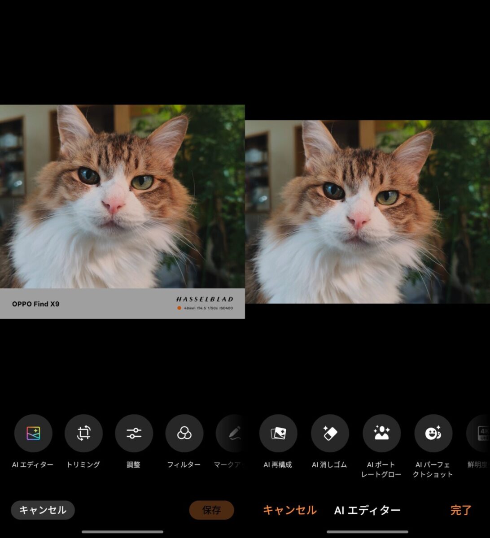
Task: Tap the 鮮明度 4K UHD icon
Action: [479, 434]
